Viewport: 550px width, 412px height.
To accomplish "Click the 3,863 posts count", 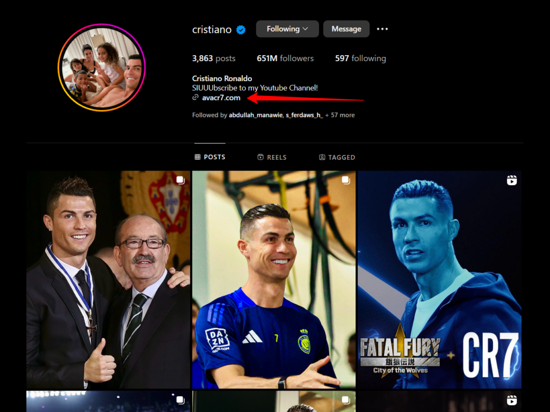I will 214,58.
